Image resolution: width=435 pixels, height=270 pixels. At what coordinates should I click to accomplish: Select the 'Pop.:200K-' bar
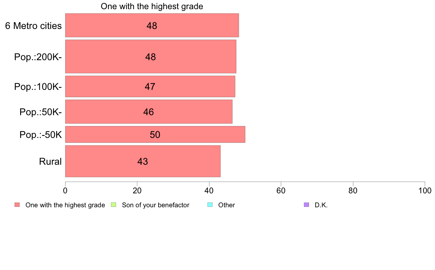tap(150, 56)
